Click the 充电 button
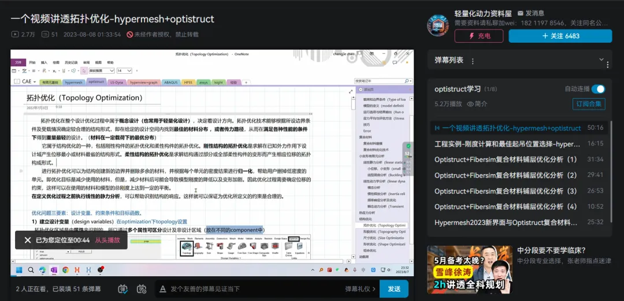This screenshot has height=301, width=624. [x=480, y=36]
